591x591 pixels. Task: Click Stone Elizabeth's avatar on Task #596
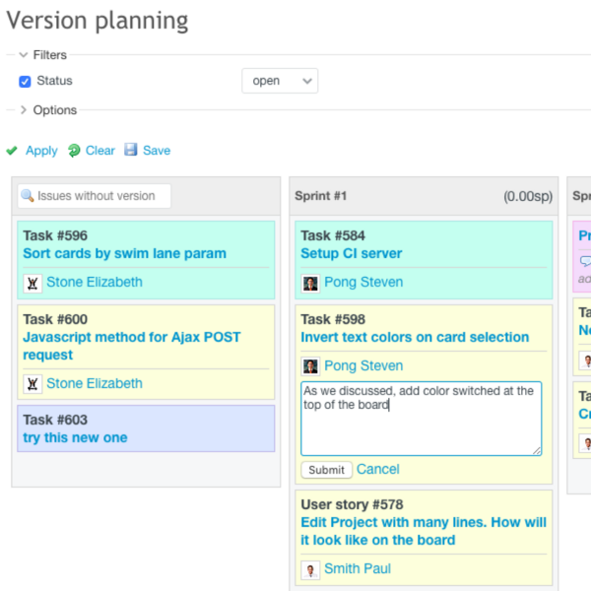(x=33, y=283)
